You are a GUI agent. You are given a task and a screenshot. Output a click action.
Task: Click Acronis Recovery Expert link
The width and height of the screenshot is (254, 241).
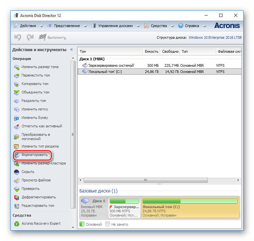pos(41,223)
